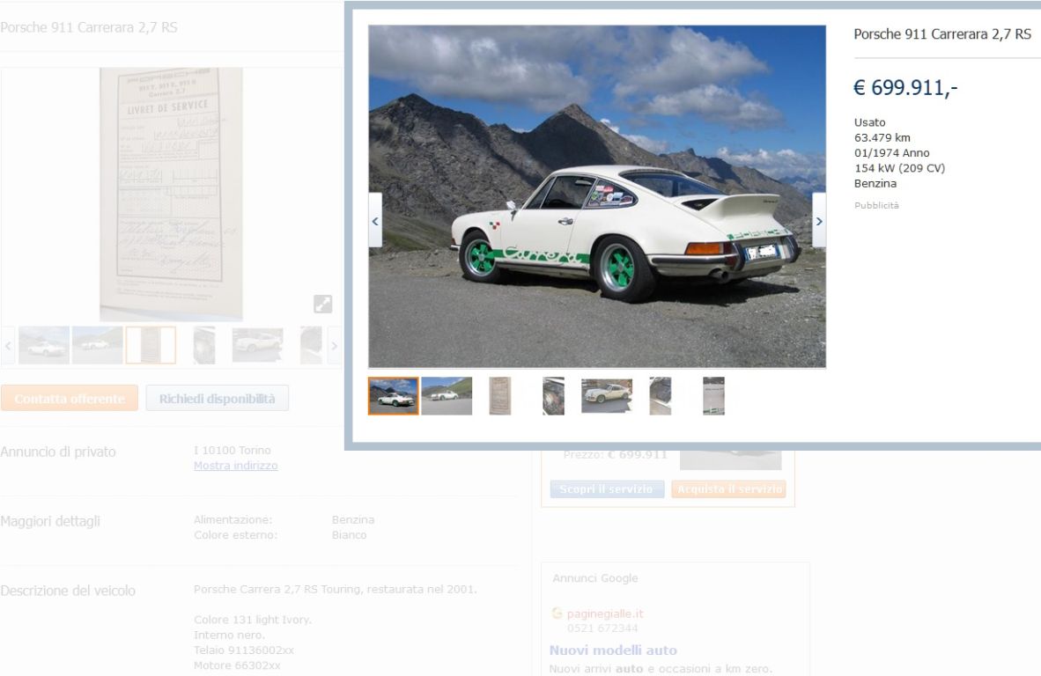Click the price '€ 699.911,-' in the lightbox
1041x676 pixels.
[x=905, y=87]
